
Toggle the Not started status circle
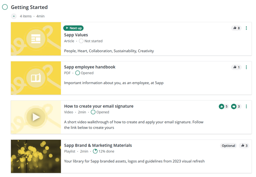pos(81,41)
